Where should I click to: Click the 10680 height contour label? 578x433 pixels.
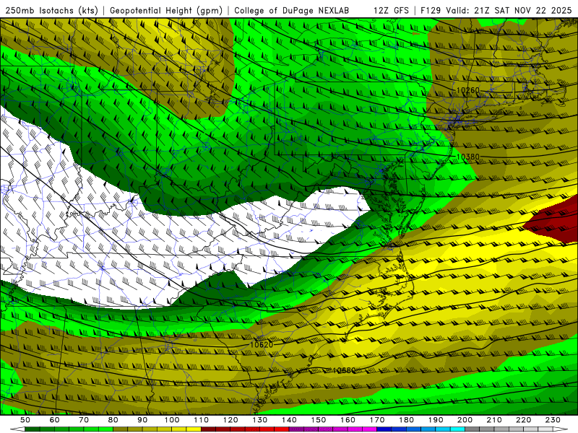[344, 370]
